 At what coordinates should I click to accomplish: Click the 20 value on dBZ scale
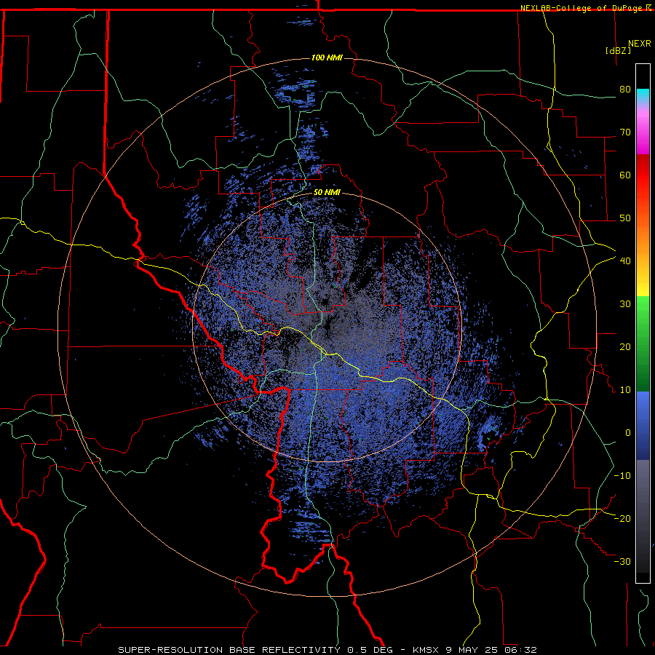(625, 346)
